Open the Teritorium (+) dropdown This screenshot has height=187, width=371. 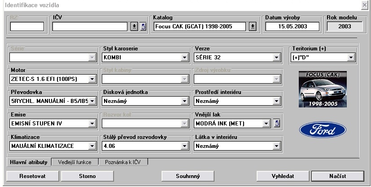[x=350, y=57]
